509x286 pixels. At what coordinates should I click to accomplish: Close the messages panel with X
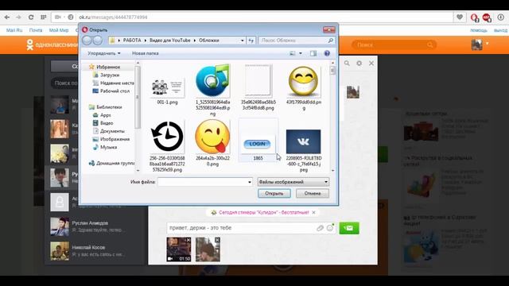point(371,64)
